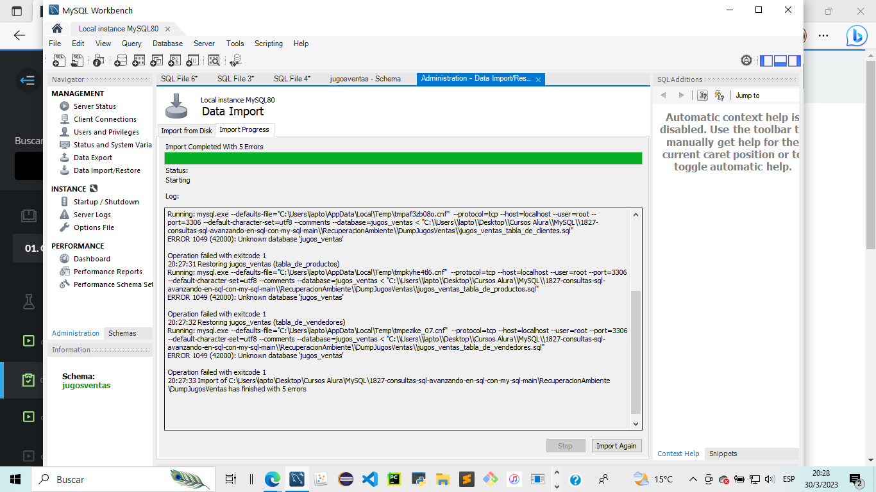Open the home screen tab icon

[x=57, y=29]
